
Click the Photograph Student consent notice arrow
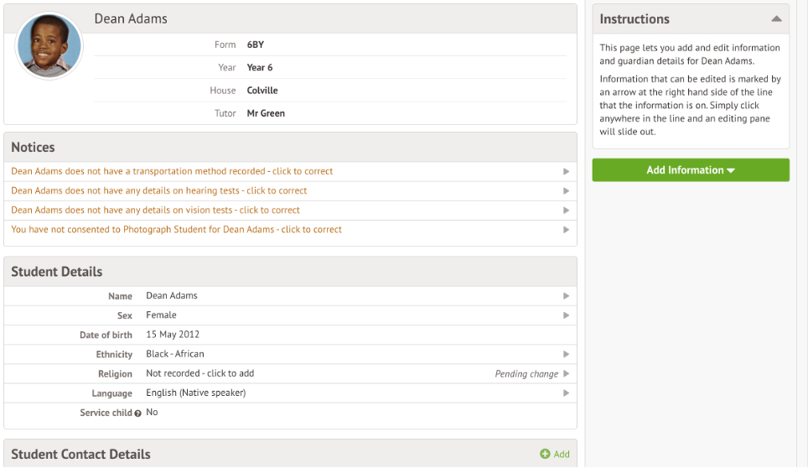(x=567, y=230)
